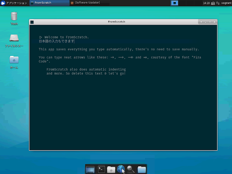Image resolution: width=232 pixels, height=174 pixels.
Task: Open application finder magnifier in dock
Action: click(131, 169)
